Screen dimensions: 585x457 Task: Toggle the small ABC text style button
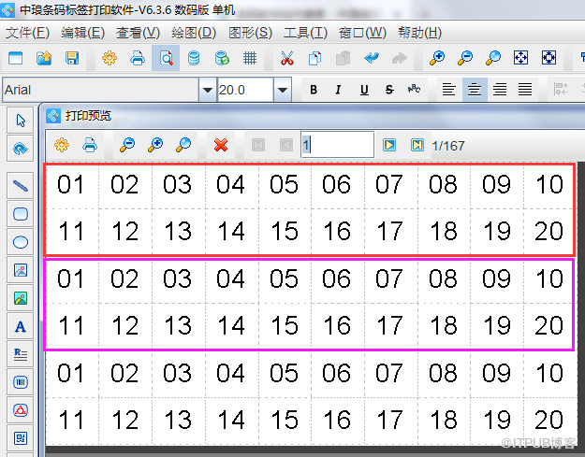point(414,90)
